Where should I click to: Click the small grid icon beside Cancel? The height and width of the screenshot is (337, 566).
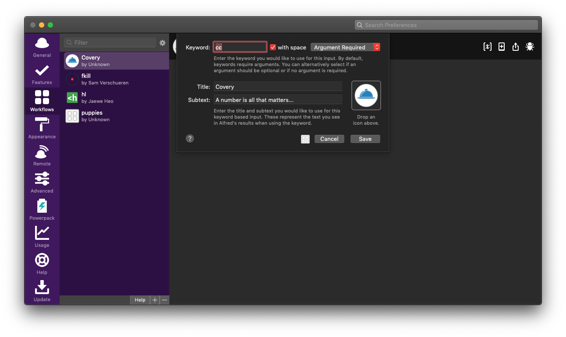[305, 139]
